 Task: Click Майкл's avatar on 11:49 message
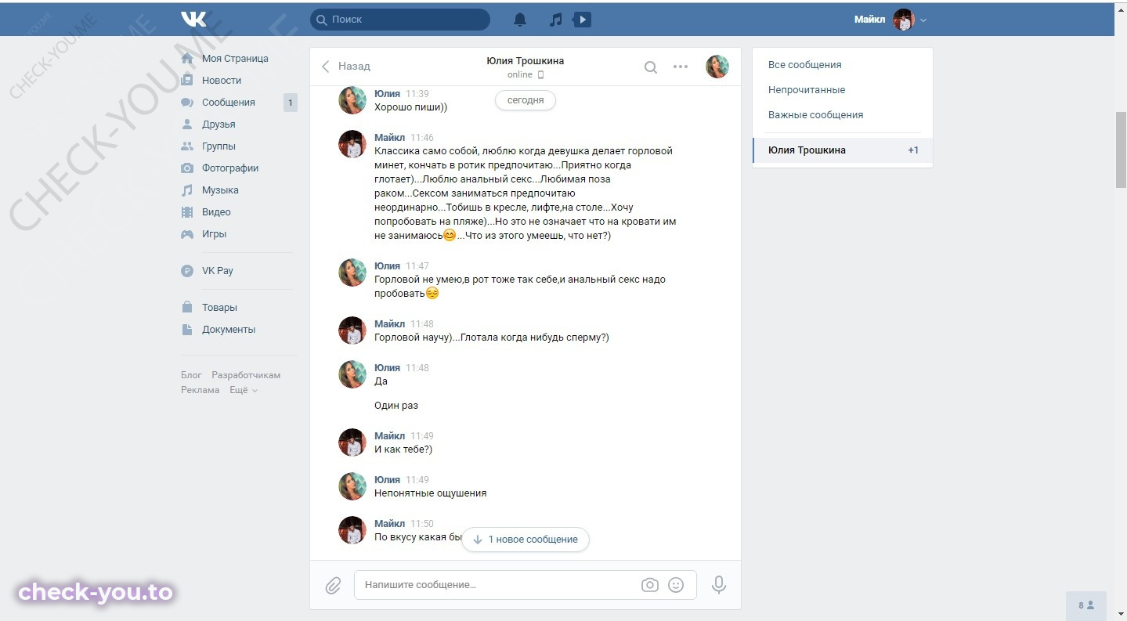[352, 442]
